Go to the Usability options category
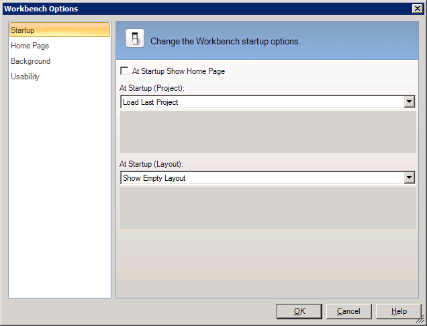This screenshot has width=427, height=326. pos(25,77)
